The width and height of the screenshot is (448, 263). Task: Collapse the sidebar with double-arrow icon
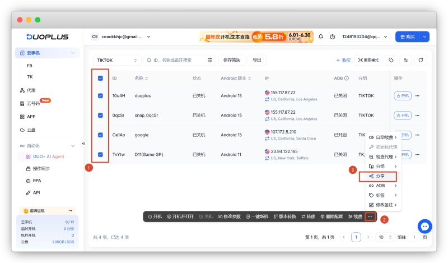[x=83, y=144]
